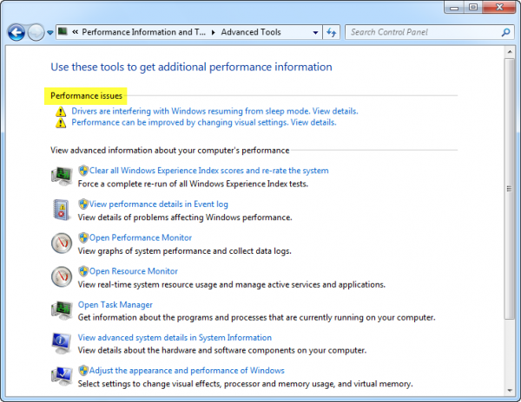The height and width of the screenshot is (402, 521).
Task: Click the warning icon beside drivers issue
Action: [61, 112]
